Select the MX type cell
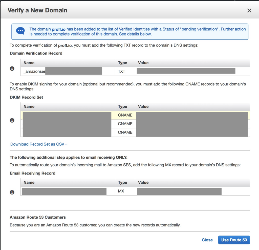This screenshot has width=259, height=250. click(x=125, y=191)
